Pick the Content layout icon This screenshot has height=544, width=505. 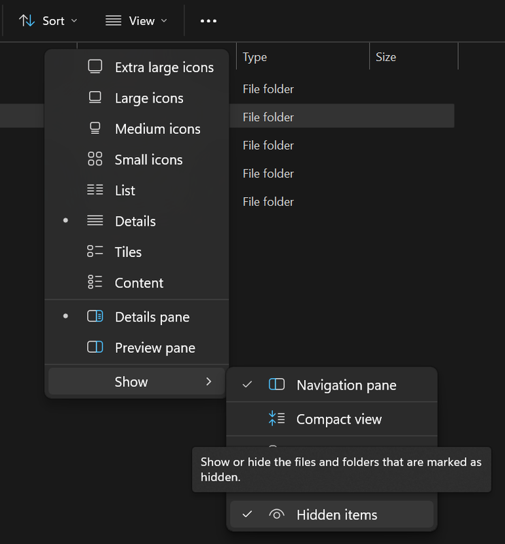click(95, 282)
